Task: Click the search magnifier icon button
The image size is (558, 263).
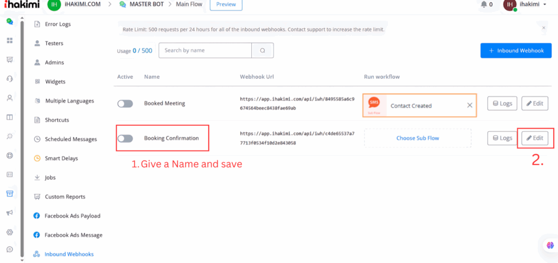Action: (262, 51)
